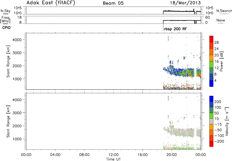The height and width of the screenshot is (161, 232).
Task: Click the '60' tick on Nave axis
Action: click(x=207, y=17)
